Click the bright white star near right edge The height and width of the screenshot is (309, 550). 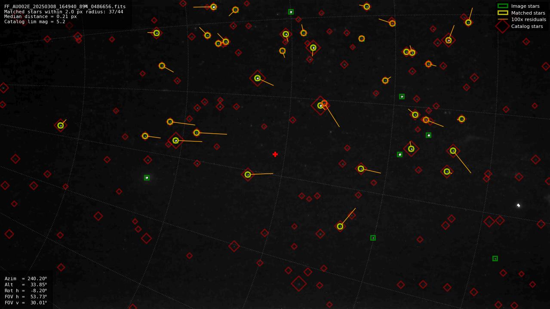click(518, 205)
